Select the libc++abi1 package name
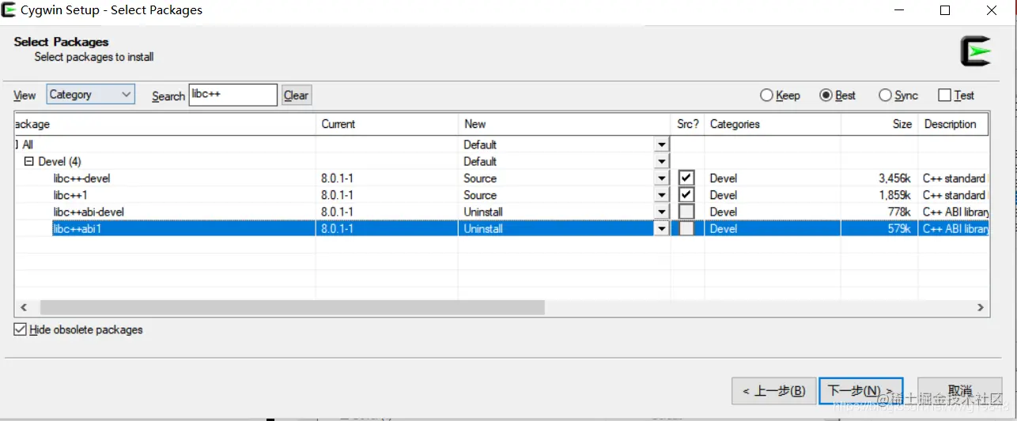The height and width of the screenshot is (421, 1017). [77, 229]
